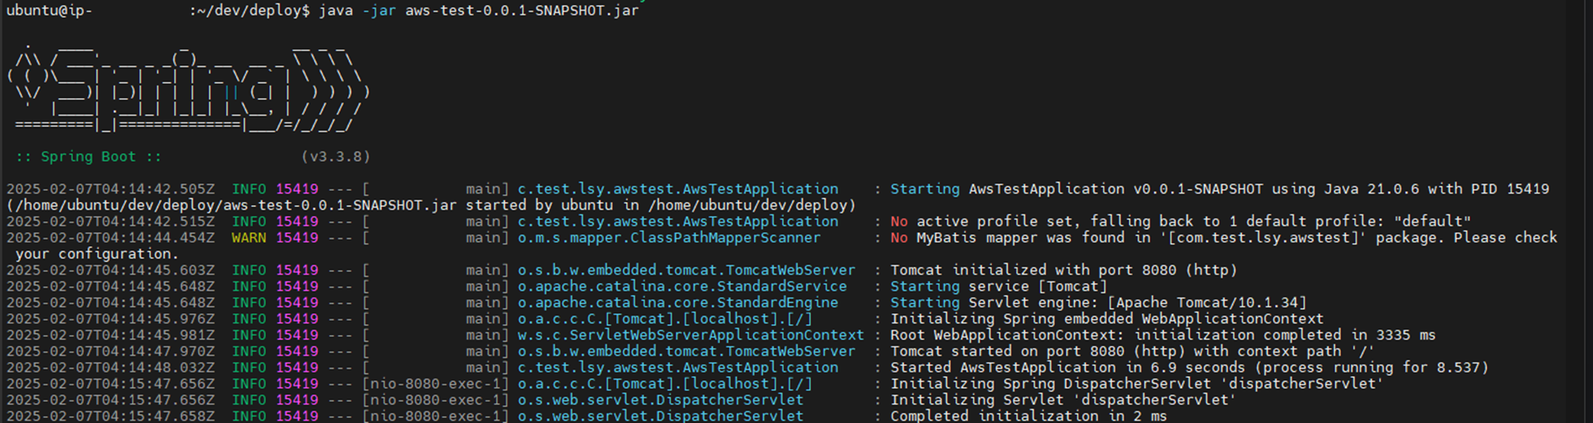Click the version text '(v3.3.8)'
Screen dimensions: 1593x423
[336, 157]
